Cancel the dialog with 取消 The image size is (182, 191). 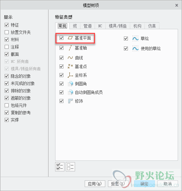168,184
